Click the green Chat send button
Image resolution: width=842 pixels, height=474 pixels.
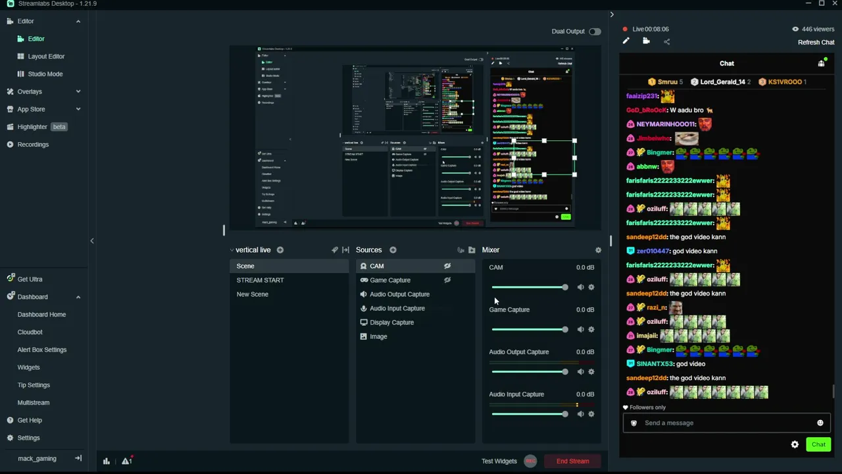(818, 444)
